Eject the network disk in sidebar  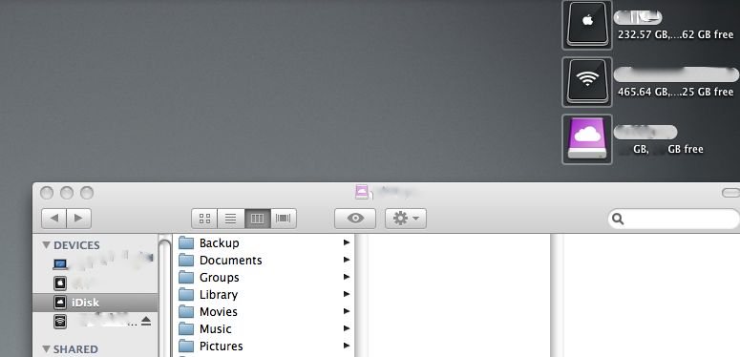(x=146, y=321)
